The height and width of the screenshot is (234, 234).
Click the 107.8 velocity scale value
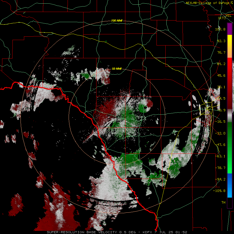[220, 29]
